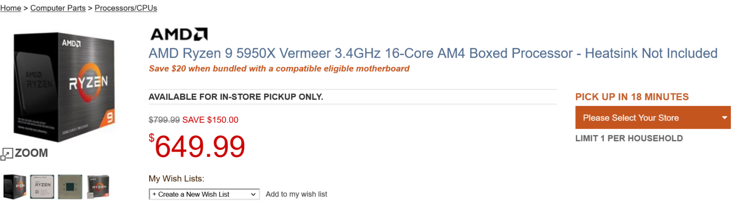Select the thumbnail showing the CPU underside
This screenshot has height=209, width=742.
click(70, 187)
